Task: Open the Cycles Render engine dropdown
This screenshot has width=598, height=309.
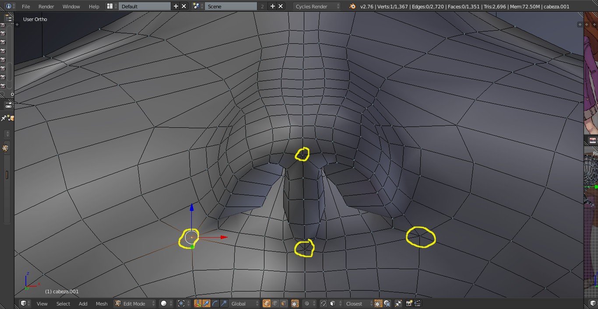Action: pyautogui.click(x=317, y=7)
